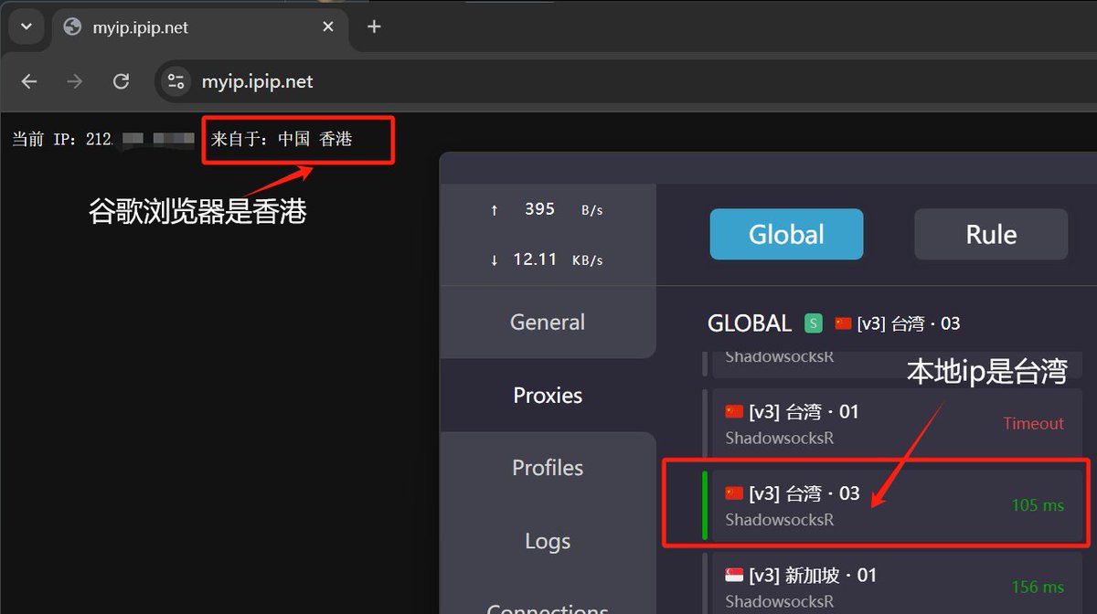This screenshot has height=614, width=1097.
Task: Click the green latency bar beside 台湾·03
Action: [x=704, y=504]
